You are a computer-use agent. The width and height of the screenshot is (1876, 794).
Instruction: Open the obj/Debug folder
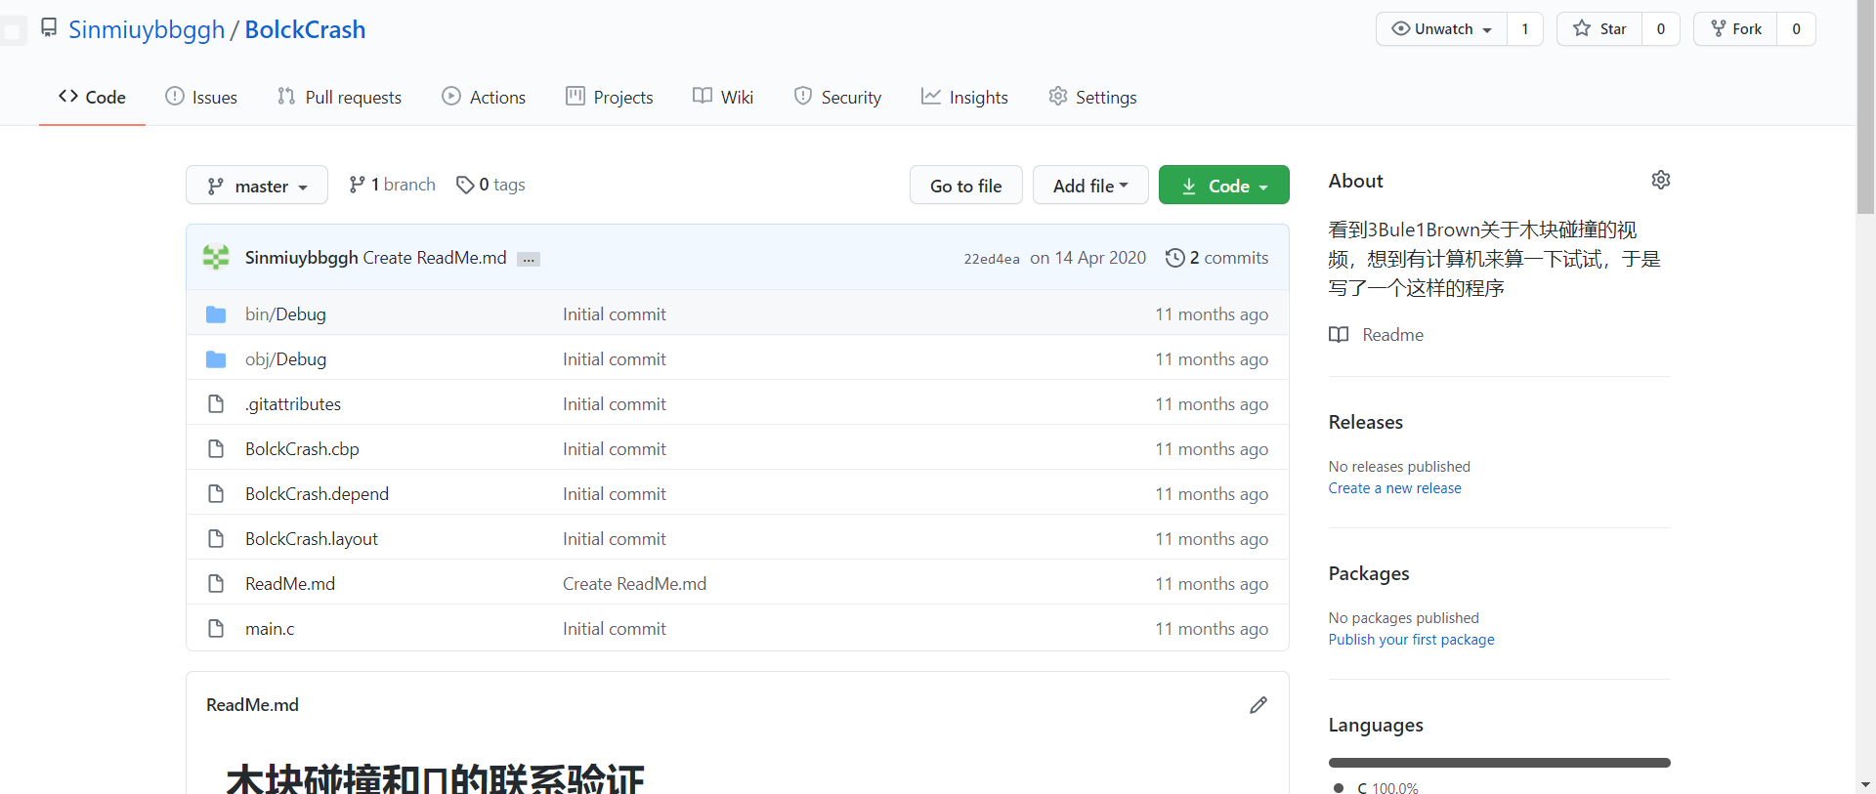pos(285,359)
